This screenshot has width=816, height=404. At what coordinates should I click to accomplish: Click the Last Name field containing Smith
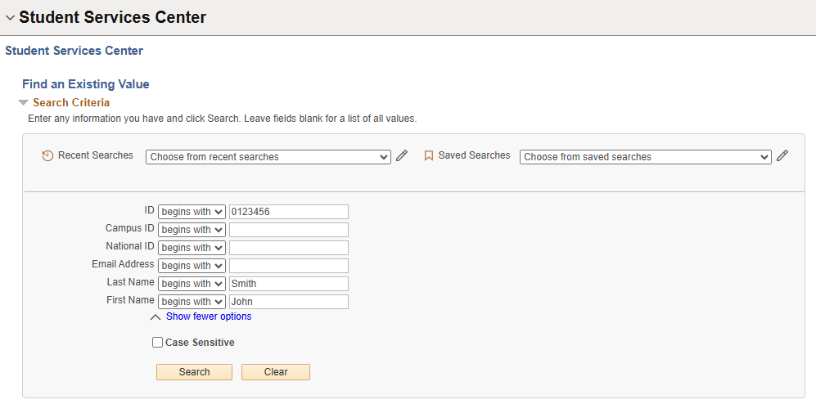(x=289, y=284)
